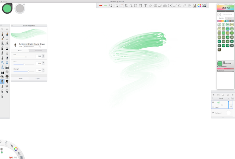235x159 pixels.
Task: Select the Perspective guides tool
Action: pyautogui.click(x=165, y=5)
